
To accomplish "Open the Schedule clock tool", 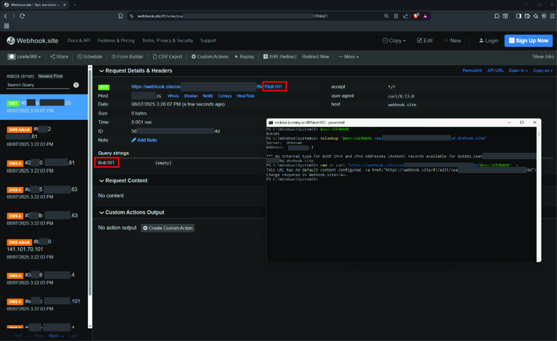I will click(90, 57).
